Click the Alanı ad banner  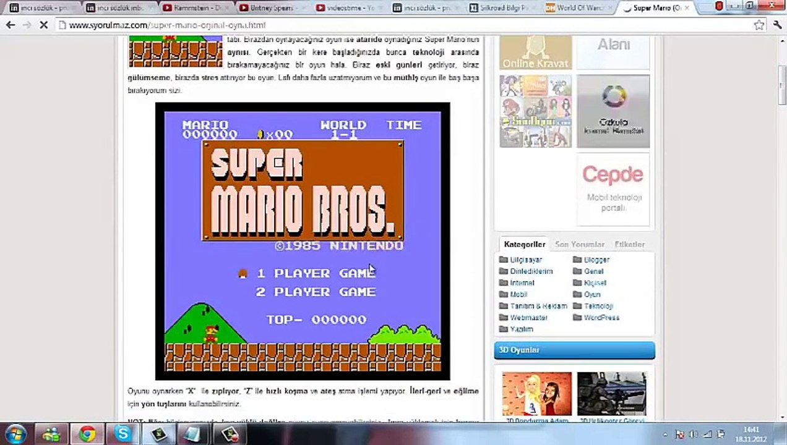point(613,52)
